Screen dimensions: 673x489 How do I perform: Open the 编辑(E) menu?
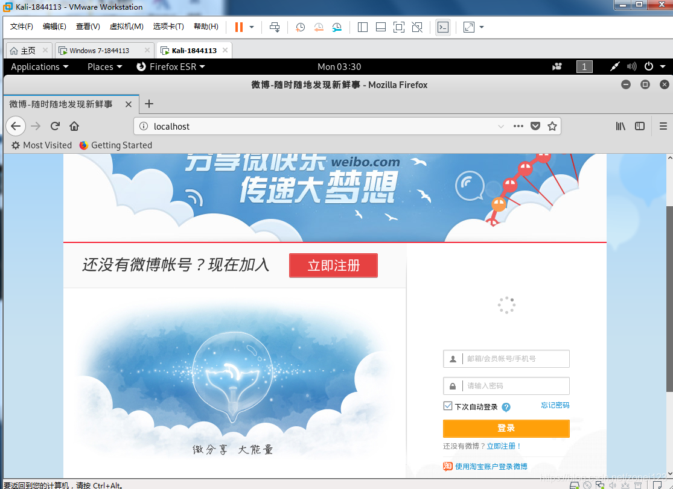click(x=54, y=27)
